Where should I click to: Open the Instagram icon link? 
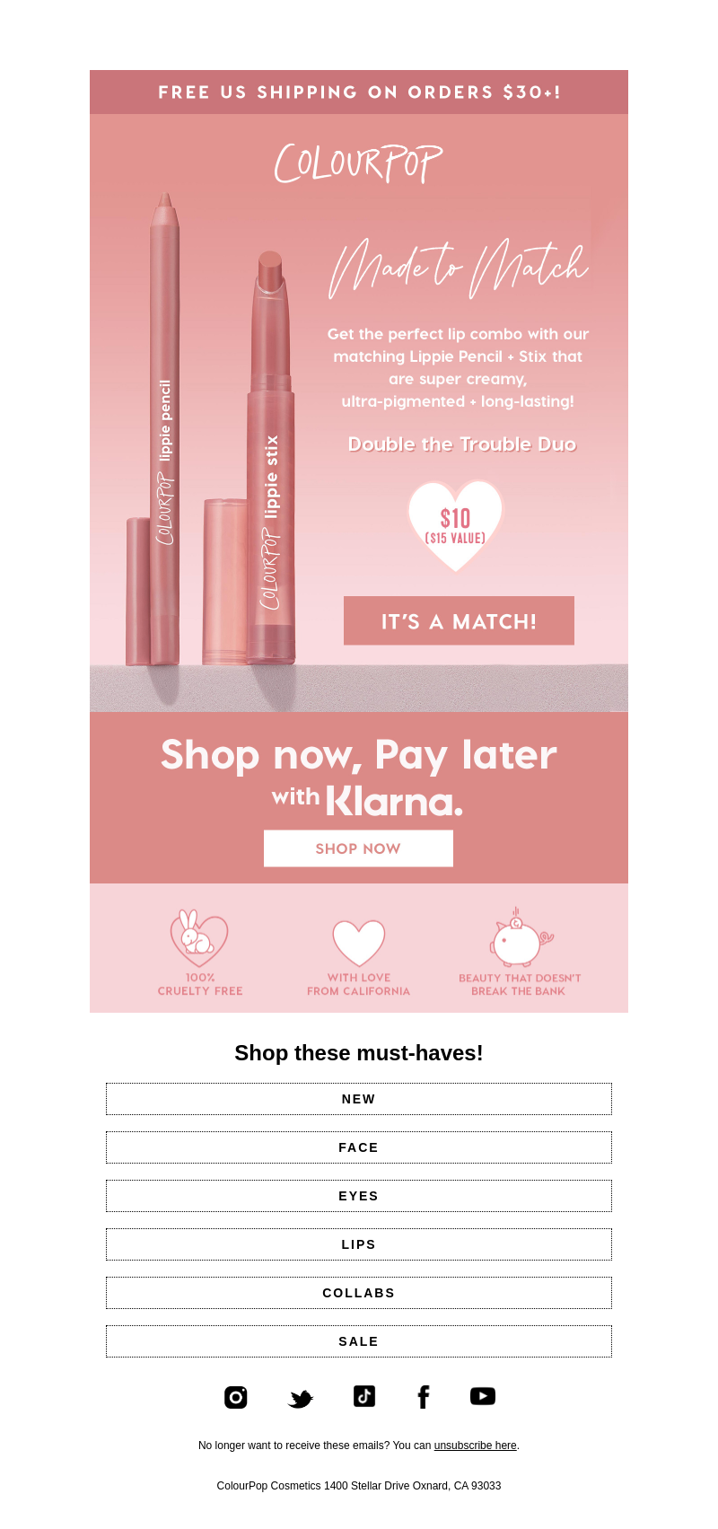point(236,1397)
